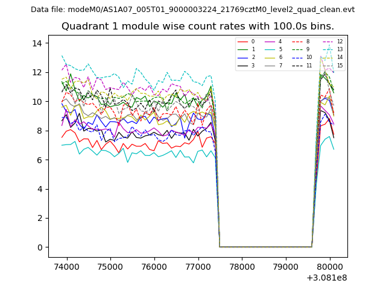Click the blue solid legend line for module 2
Viewport: 386px width, 289px height.
242,57
